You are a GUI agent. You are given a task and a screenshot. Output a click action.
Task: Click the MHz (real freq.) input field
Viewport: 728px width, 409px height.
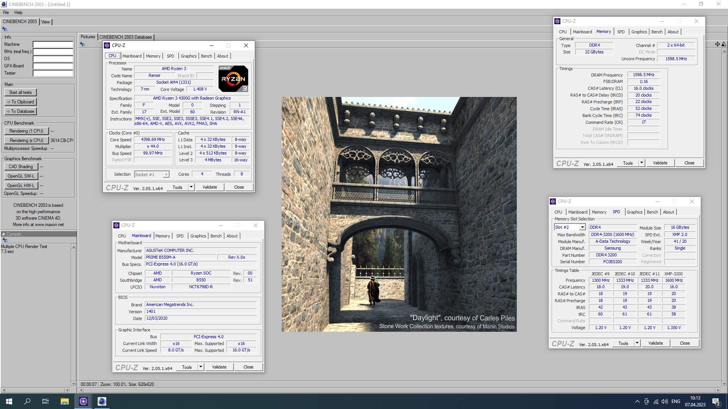[53, 52]
